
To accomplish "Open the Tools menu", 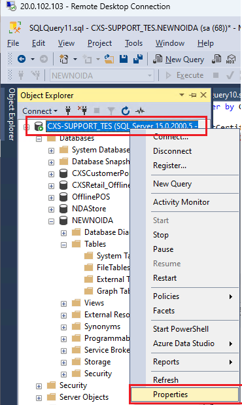I will pyautogui.click(x=133, y=43).
